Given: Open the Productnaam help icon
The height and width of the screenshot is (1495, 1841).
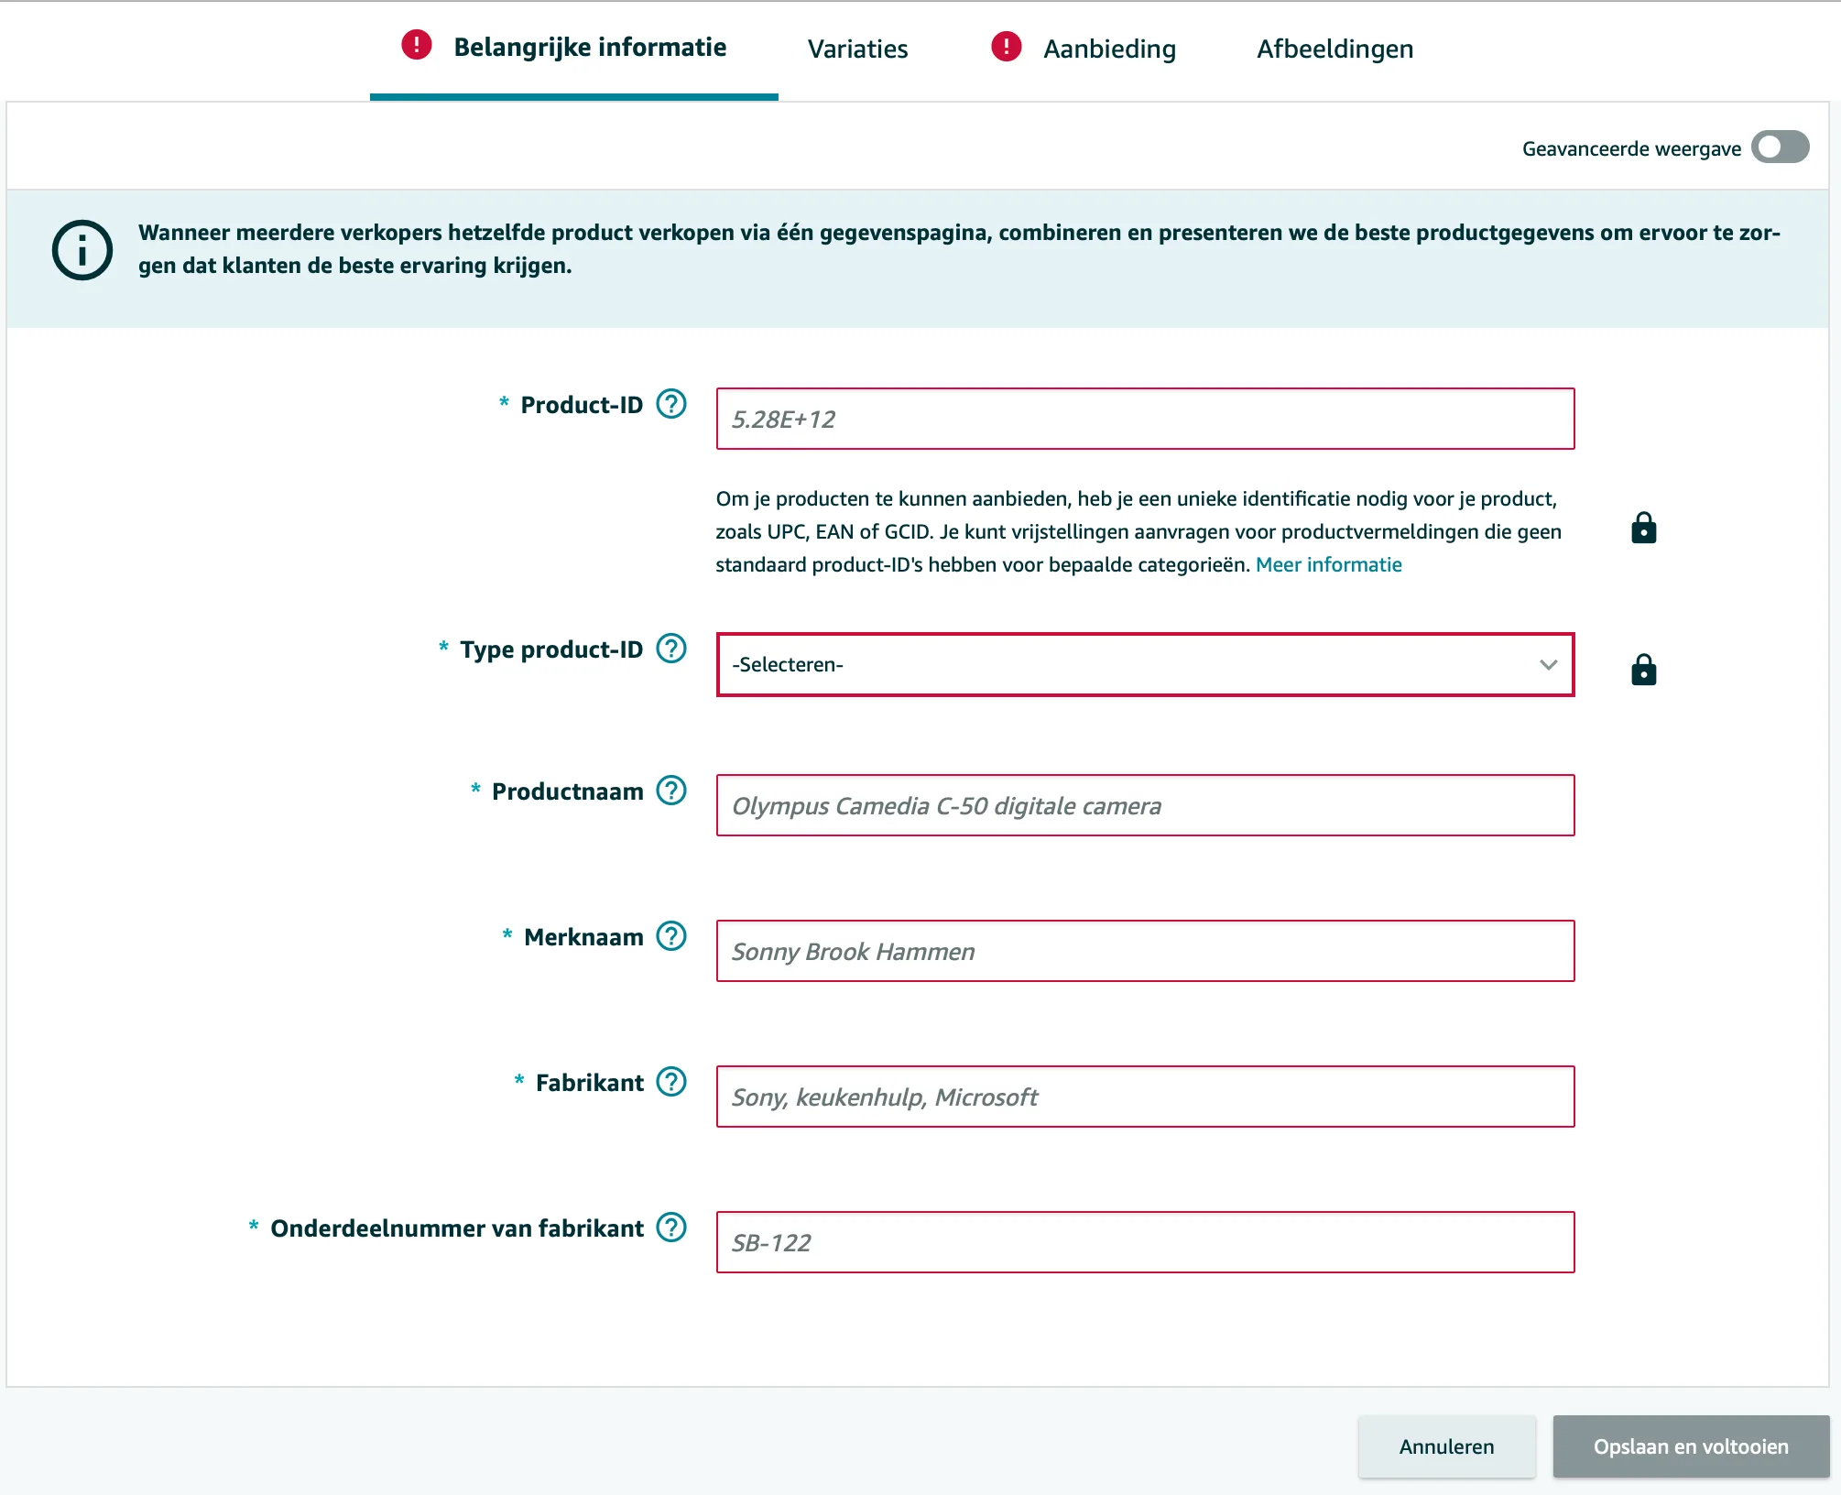Looking at the screenshot, I should tap(671, 791).
